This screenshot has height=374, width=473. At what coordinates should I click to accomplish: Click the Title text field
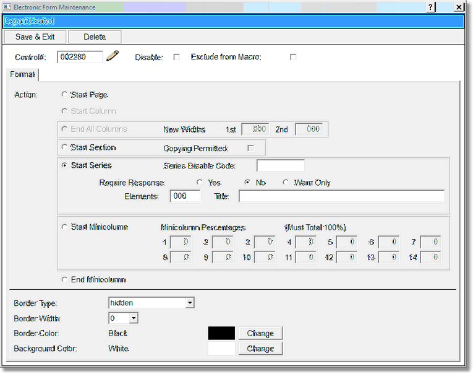click(x=341, y=196)
